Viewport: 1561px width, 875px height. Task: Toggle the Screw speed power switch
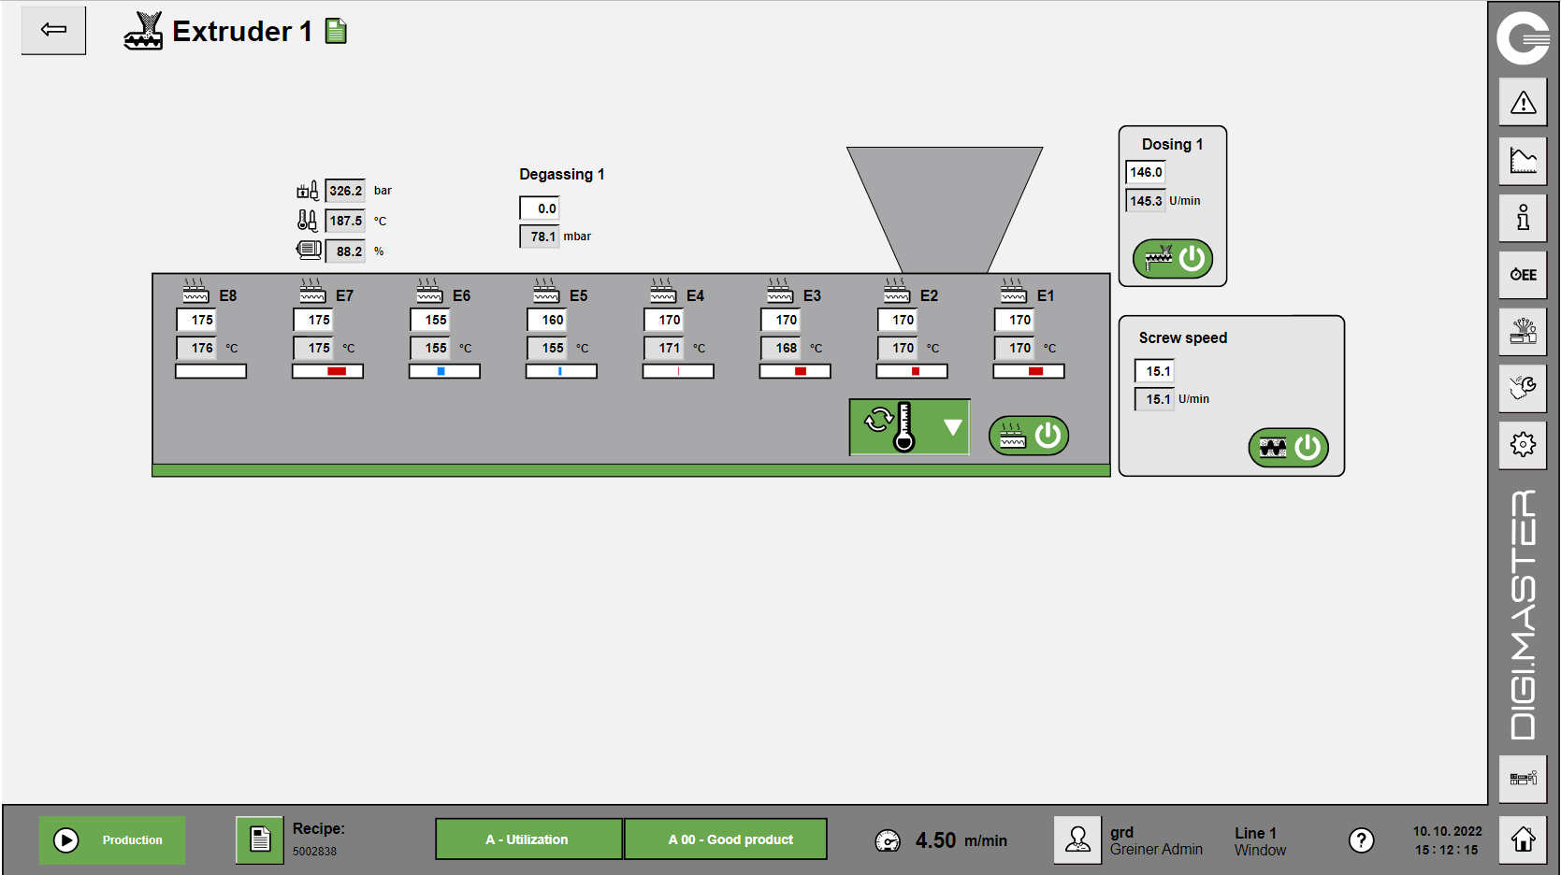point(1289,448)
